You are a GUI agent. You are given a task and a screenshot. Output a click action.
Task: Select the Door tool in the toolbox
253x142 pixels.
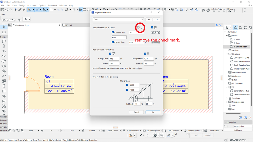pos(4,86)
